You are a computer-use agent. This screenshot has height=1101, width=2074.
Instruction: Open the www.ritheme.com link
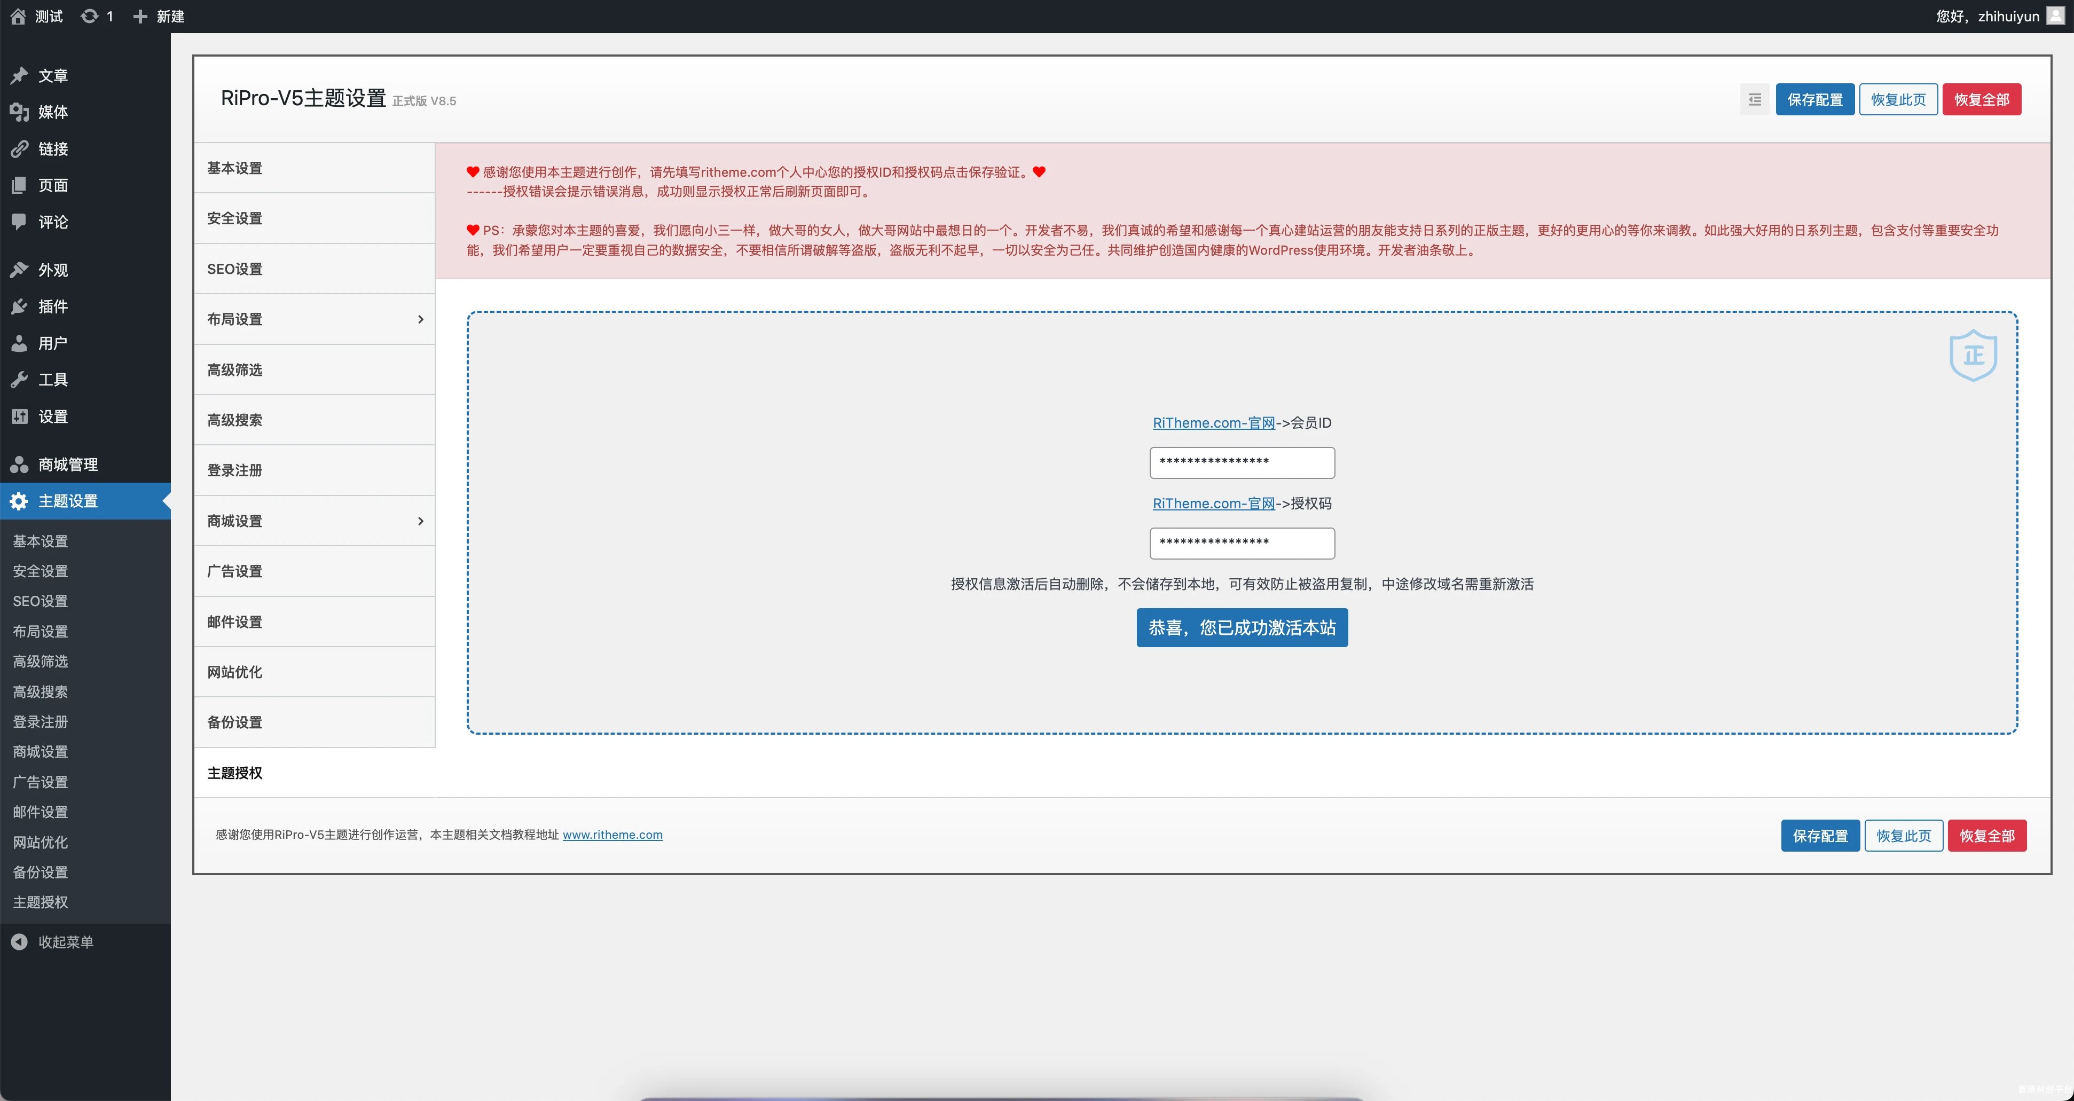[612, 835]
